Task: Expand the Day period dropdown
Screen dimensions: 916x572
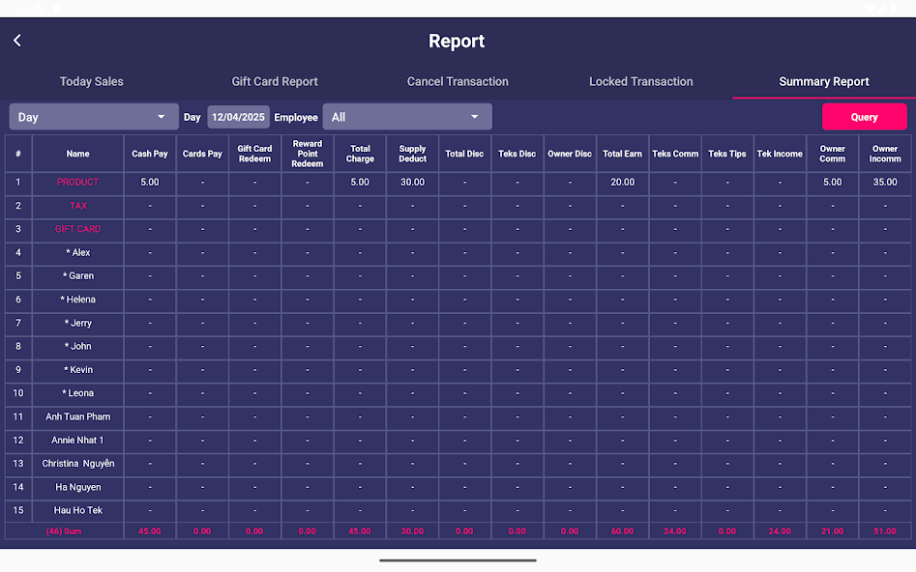Action: pyautogui.click(x=94, y=117)
